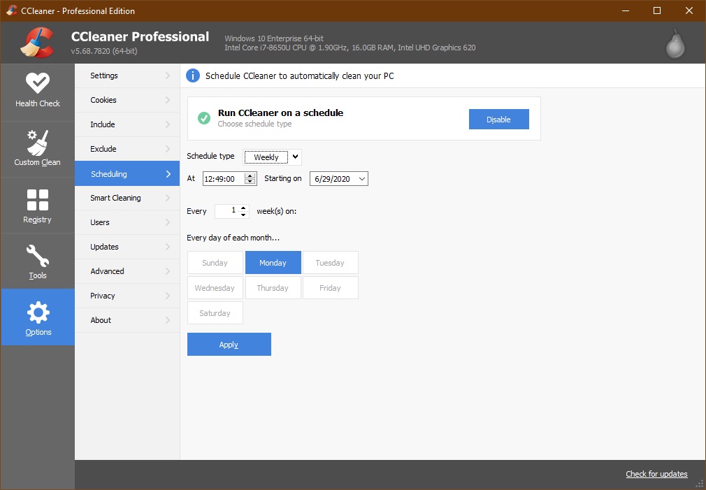Increment the weekly interval stepper
Screen dimensions: 706x490
[x=243, y=208]
